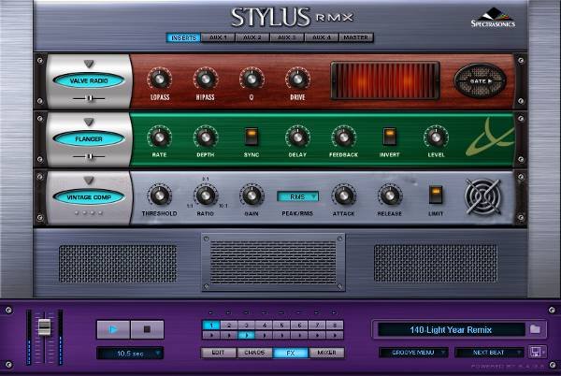Open the patch browser folder icon

click(535, 329)
